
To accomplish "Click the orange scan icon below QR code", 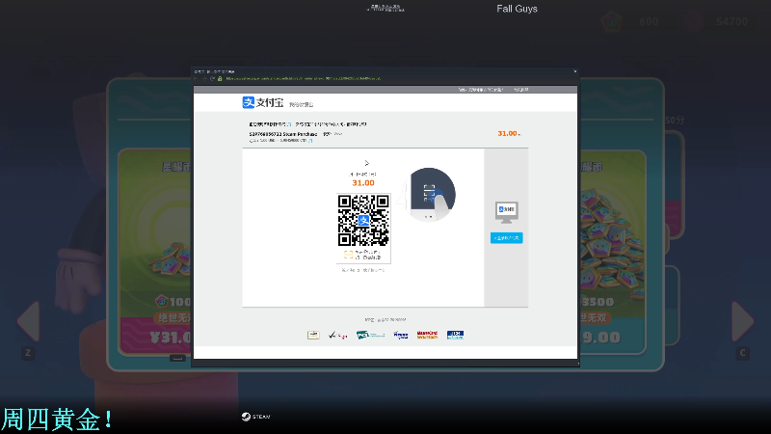I will [x=348, y=255].
